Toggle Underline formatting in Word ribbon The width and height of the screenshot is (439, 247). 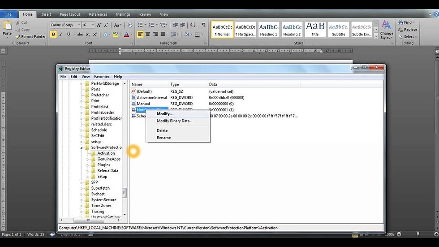tap(68, 34)
